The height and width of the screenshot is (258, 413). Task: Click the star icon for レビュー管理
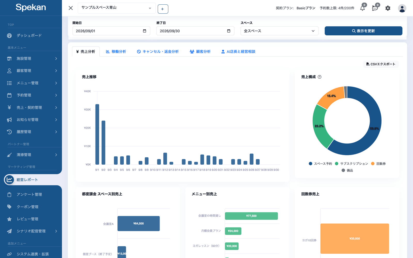pyautogui.click(x=9, y=219)
